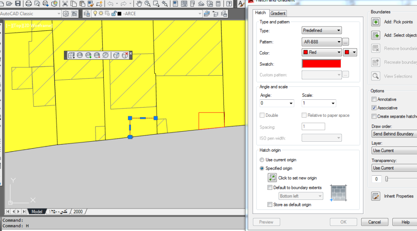Click the Plot printer icon
417x231 pixels.
pyautogui.click(x=28, y=4)
